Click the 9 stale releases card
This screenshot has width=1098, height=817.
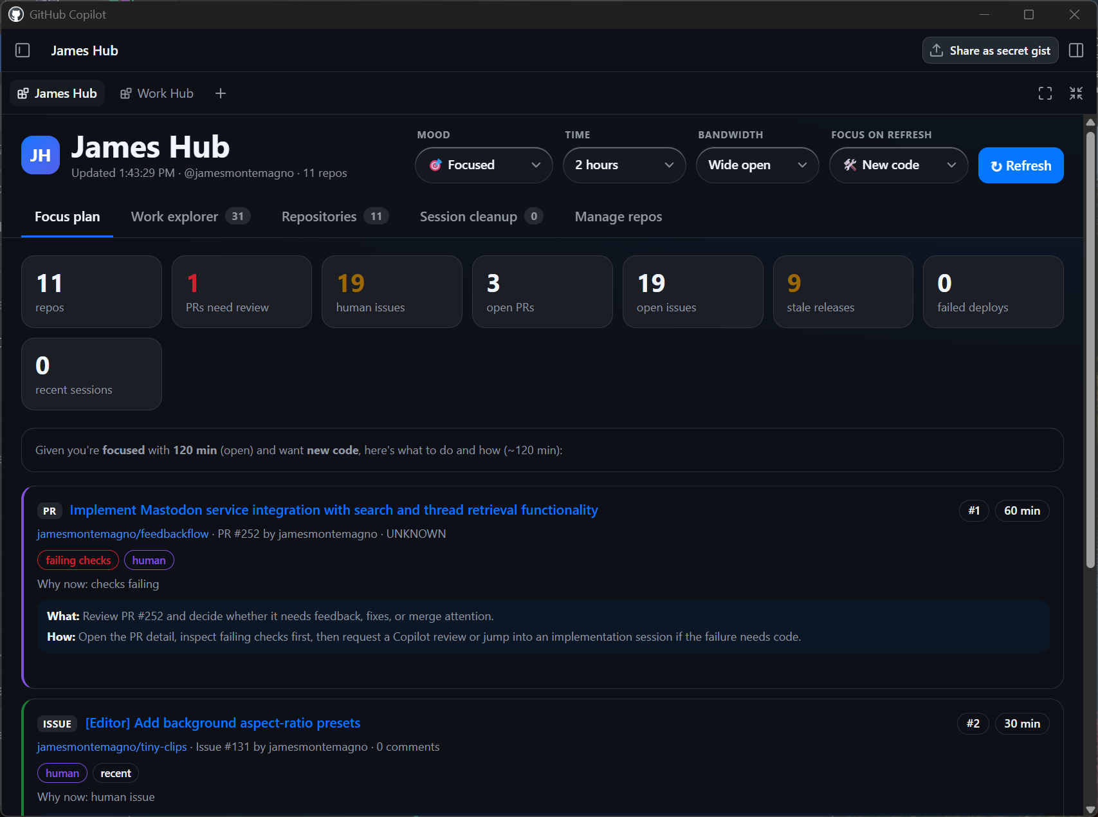coord(843,292)
